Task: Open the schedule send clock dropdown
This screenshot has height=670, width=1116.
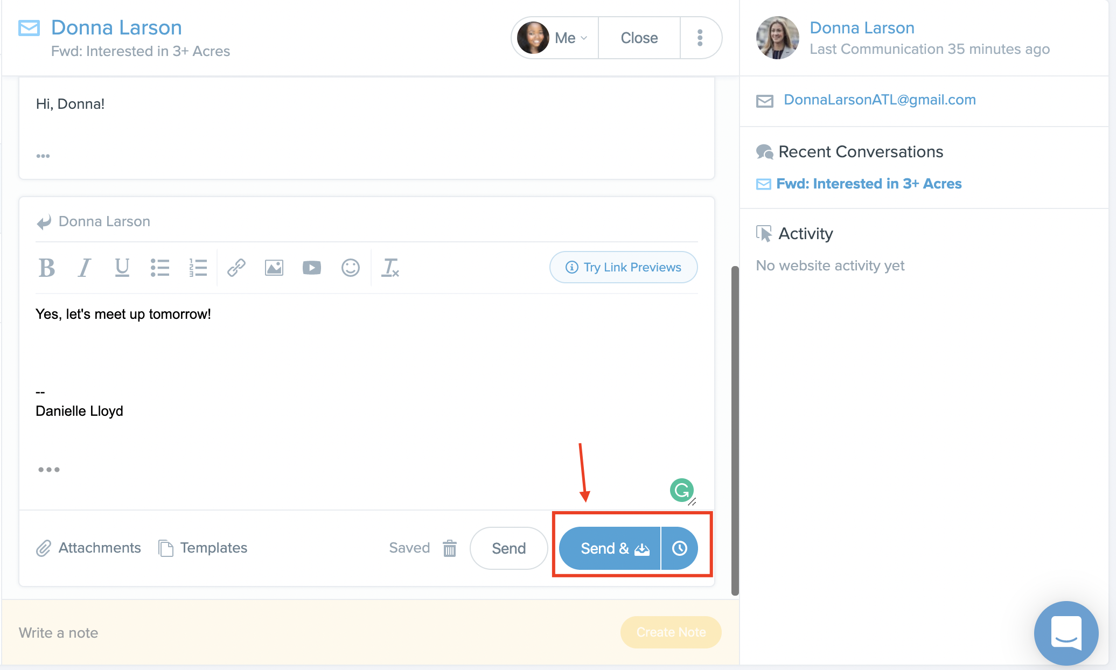Action: click(x=679, y=548)
